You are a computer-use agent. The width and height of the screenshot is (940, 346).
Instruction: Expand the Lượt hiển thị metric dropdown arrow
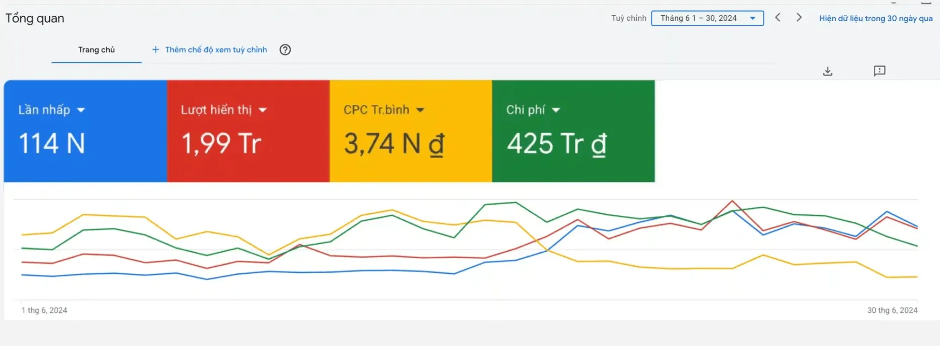coord(262,110)
